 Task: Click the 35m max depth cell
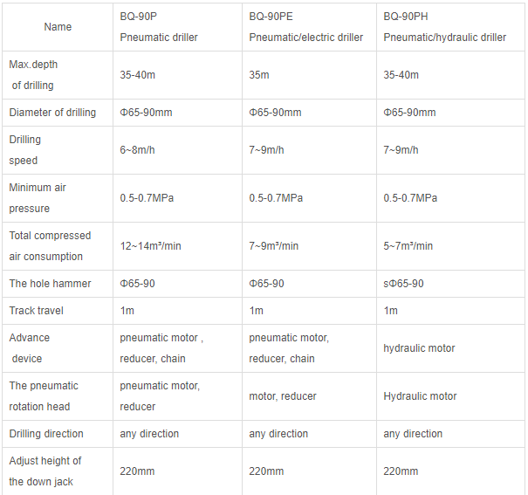point(259,75)
